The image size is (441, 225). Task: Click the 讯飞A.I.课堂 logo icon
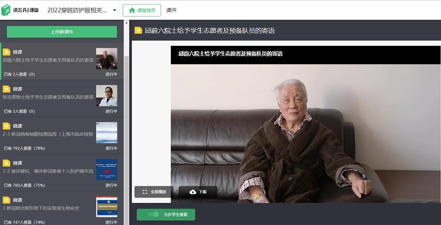click(x=6, y=10)
